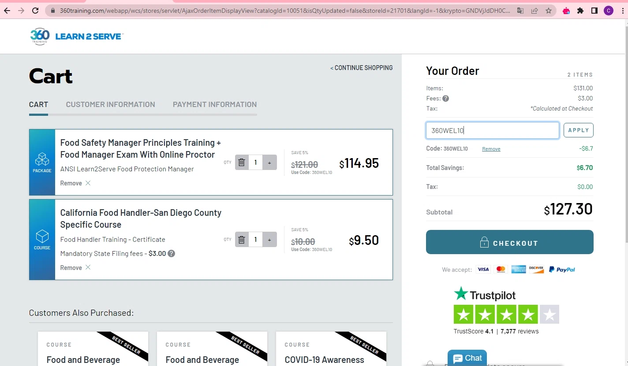
Task: Click CONTINUE SHOPPING link
Action: click(x=362, y=68)
